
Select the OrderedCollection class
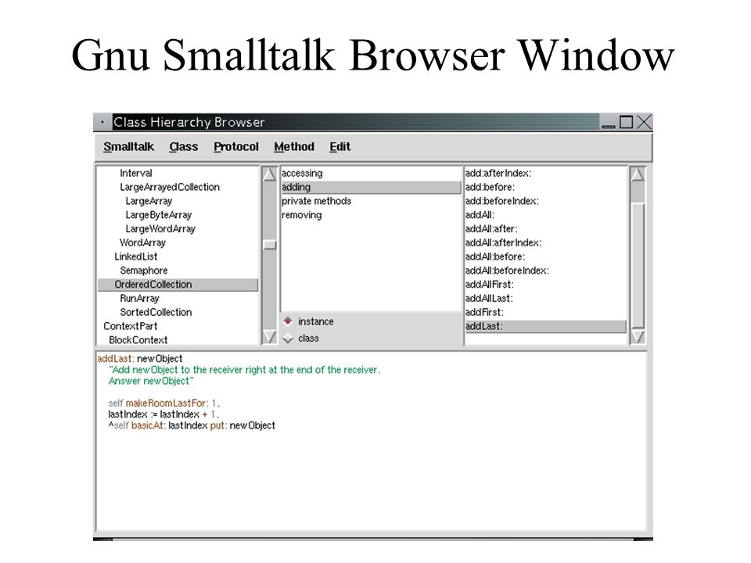pyautogui.click(x=178, y=285)
